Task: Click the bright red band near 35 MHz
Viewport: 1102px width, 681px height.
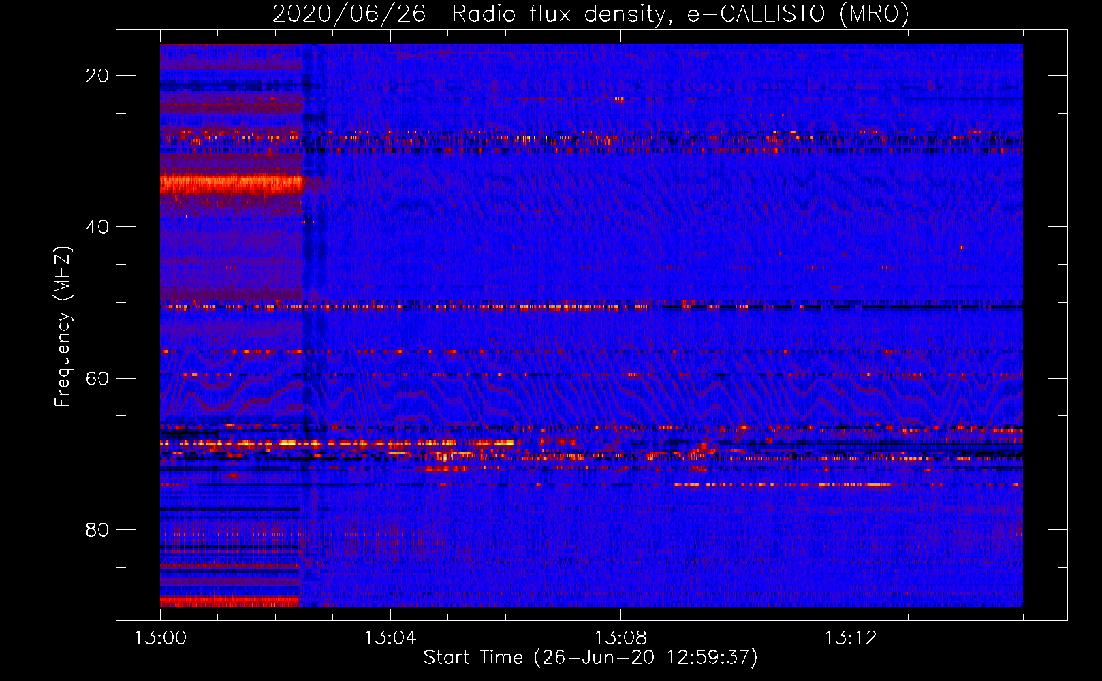Action: 232,184
